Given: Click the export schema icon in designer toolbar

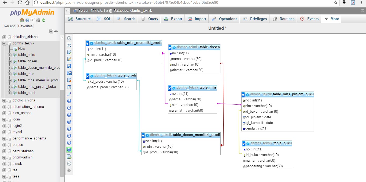Looking at the screenshot, I should click(x=69, y=157).
